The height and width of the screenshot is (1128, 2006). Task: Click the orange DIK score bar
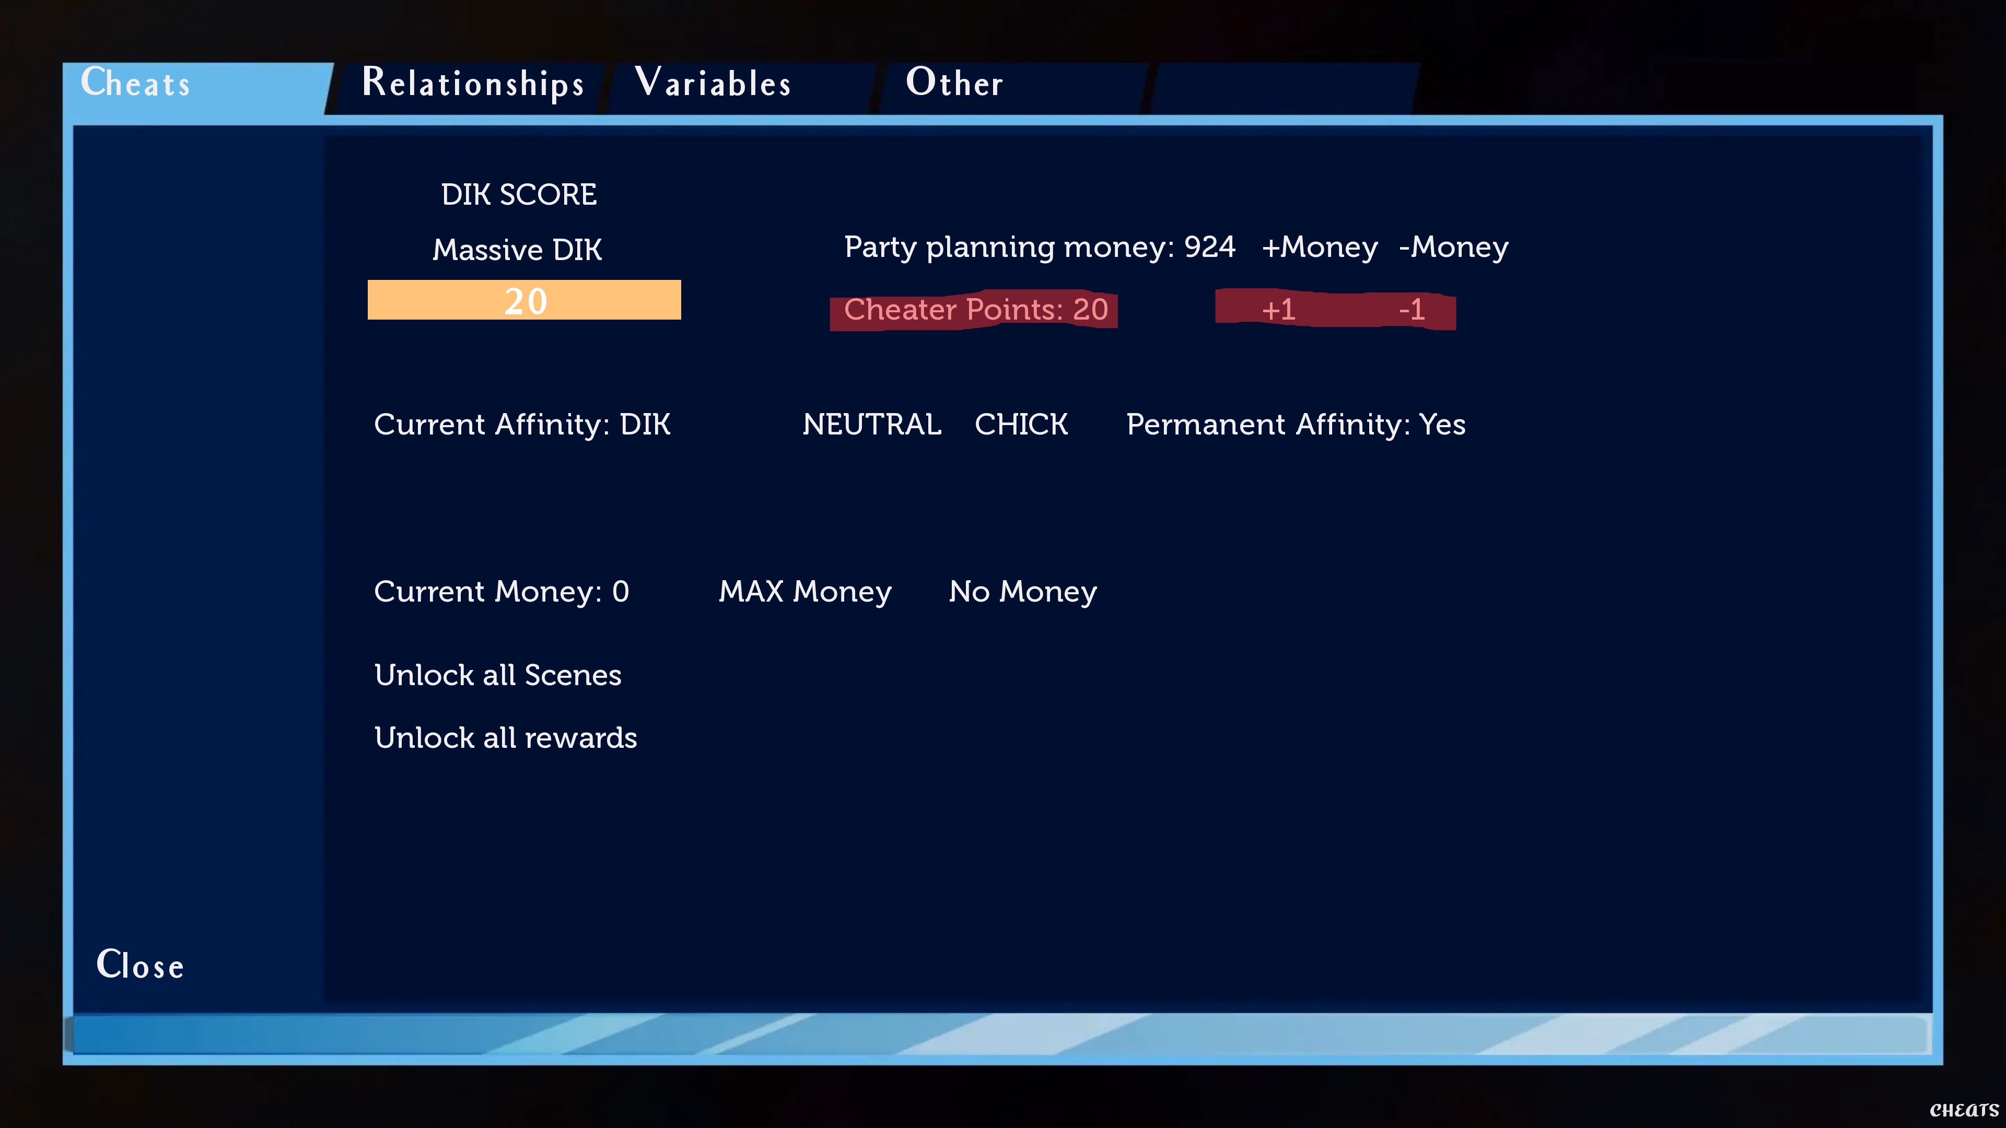tap(524, 300)
